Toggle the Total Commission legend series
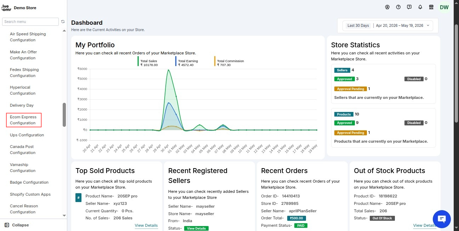 pyautogui.click(x=229, y=63)
